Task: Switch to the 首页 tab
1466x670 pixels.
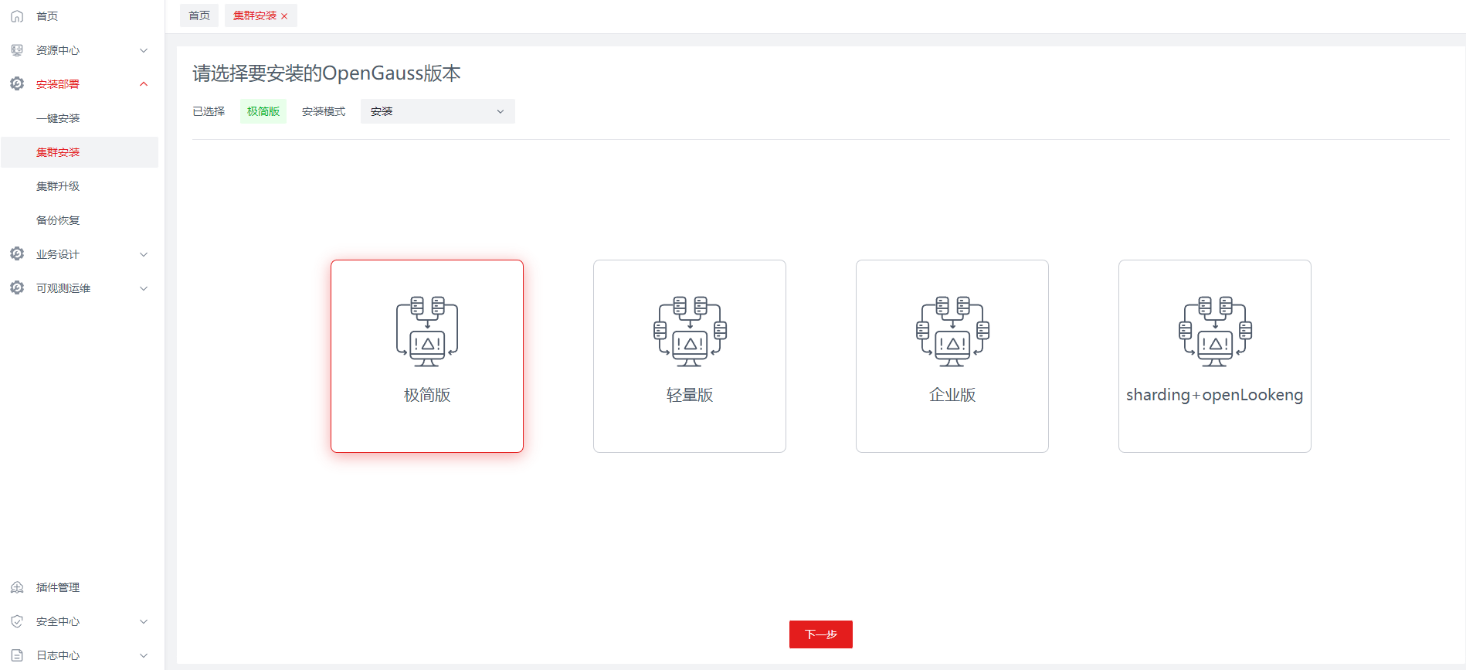Action: [199, 15]
